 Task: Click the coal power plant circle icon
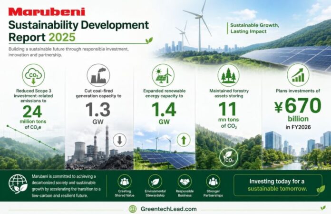98,75
